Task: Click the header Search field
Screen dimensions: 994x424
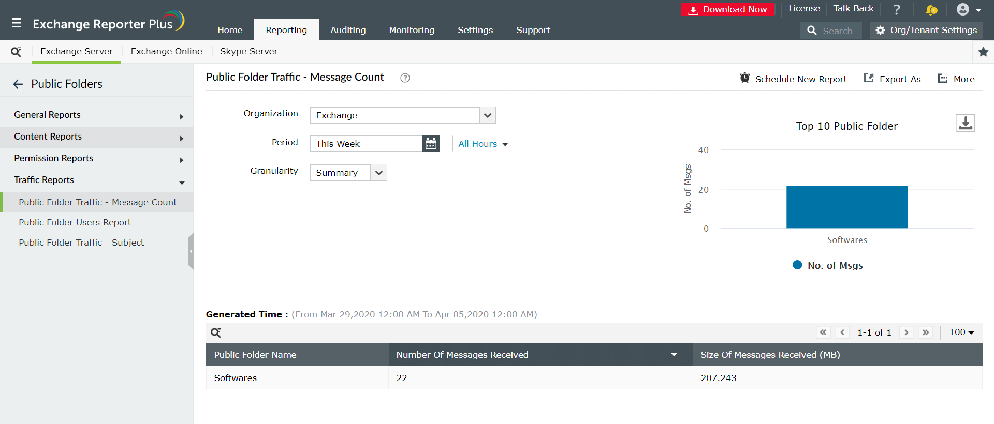Action: tap(831, 31)
